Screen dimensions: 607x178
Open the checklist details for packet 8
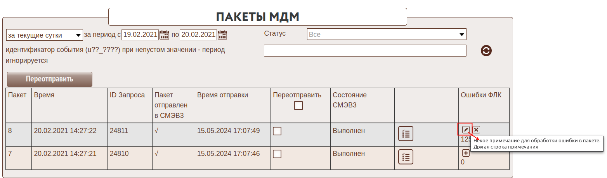point(406,133)
